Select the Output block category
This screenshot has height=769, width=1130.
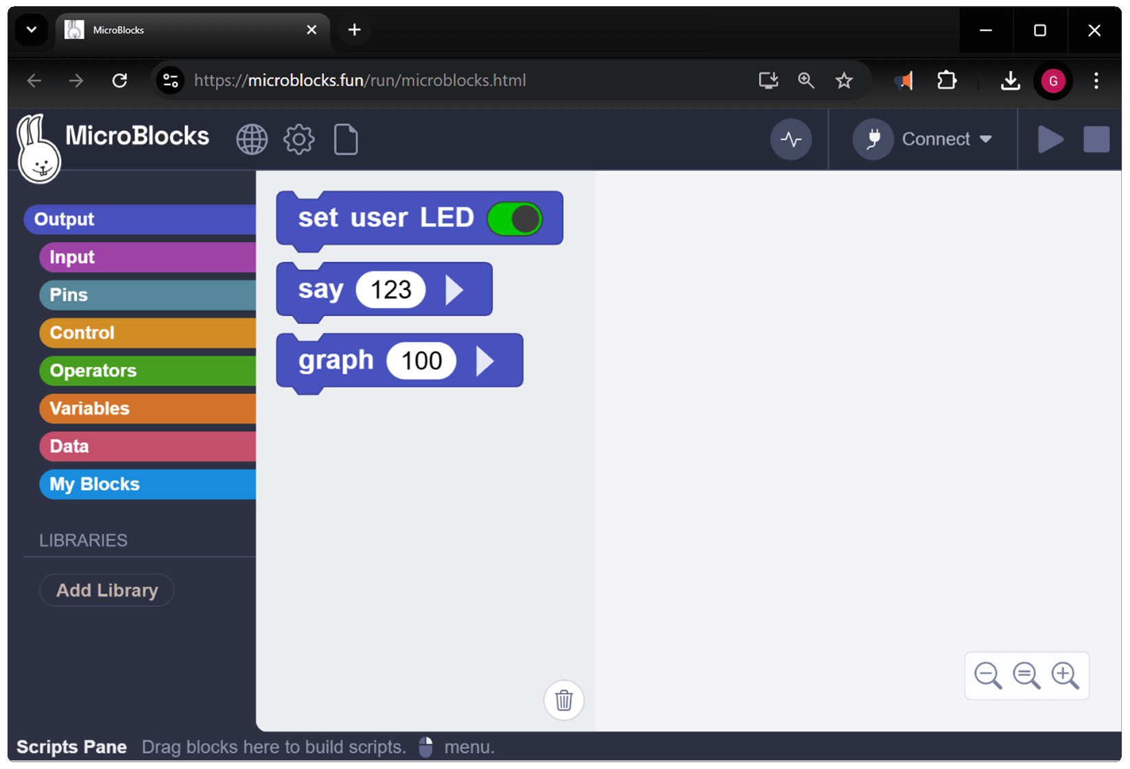[140, 219]
